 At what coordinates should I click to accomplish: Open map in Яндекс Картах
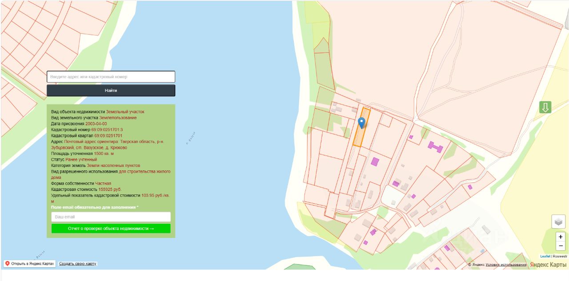pyautogui.click(x=30, y=264)
